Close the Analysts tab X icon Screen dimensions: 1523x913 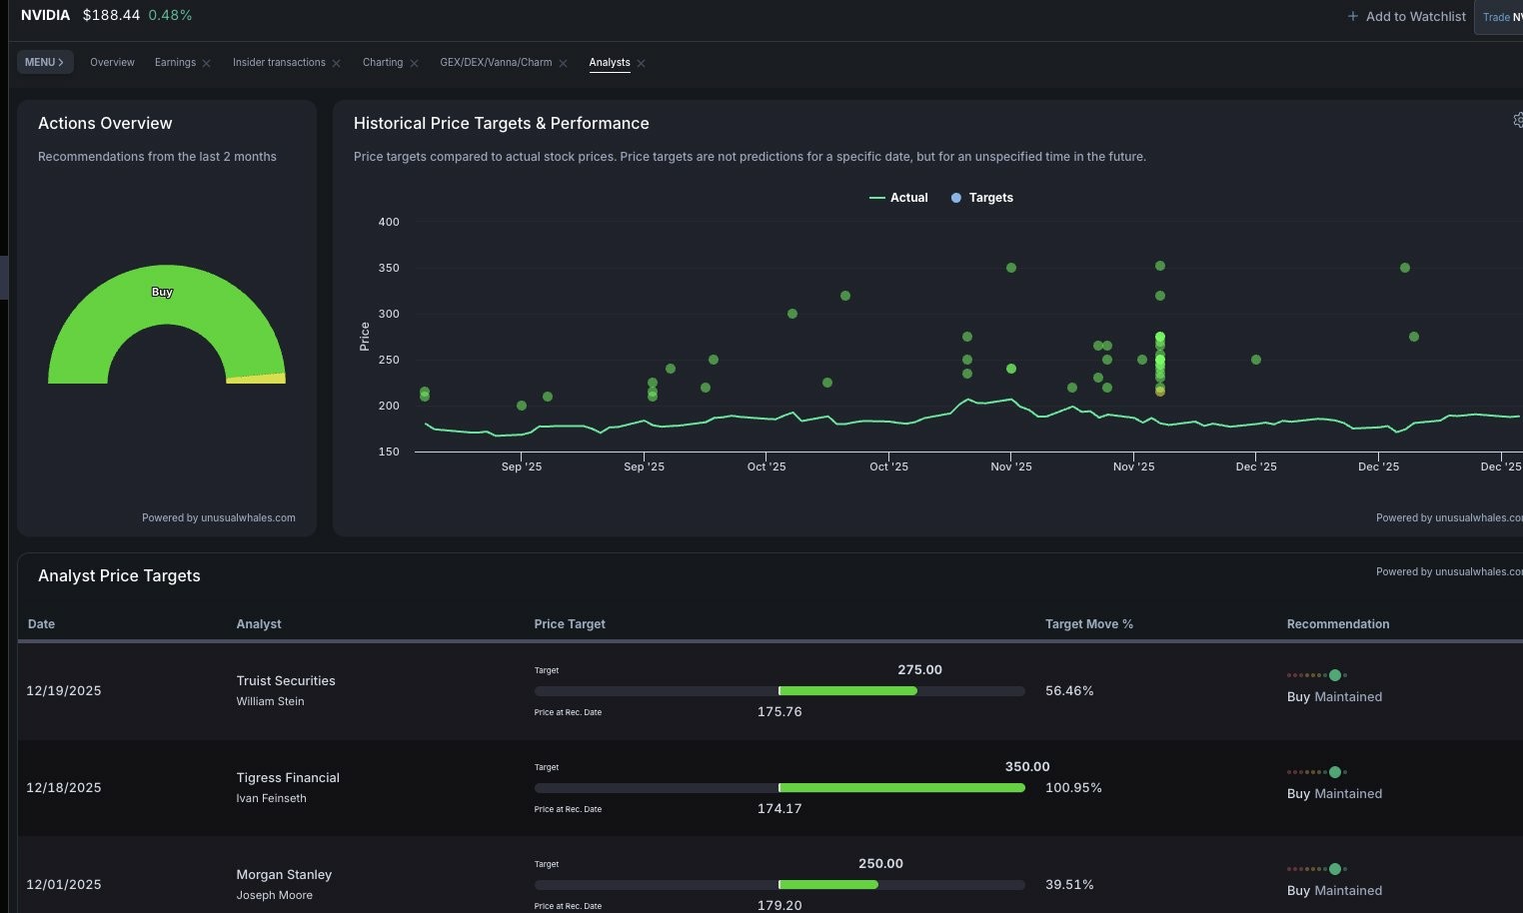tap(641, 63)
